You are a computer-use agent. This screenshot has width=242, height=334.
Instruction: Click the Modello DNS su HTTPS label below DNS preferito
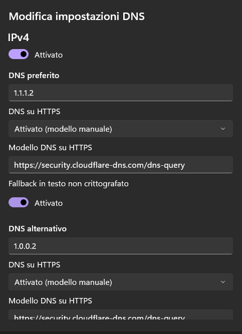click(x=50, y=148)
